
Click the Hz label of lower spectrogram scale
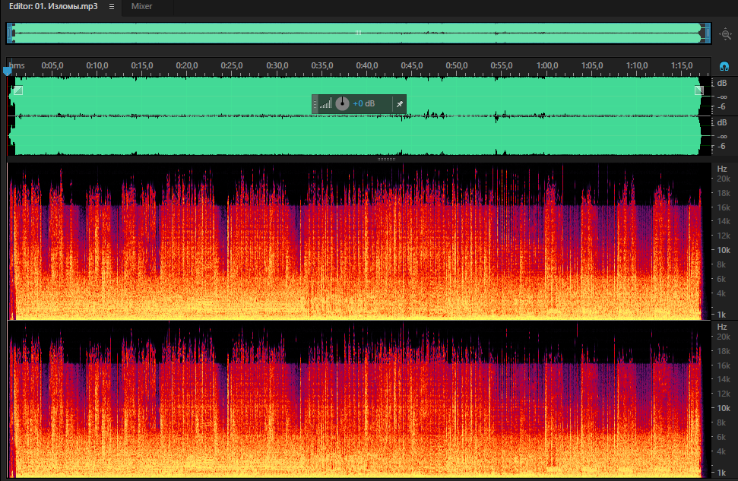click(x=722, y=327)
